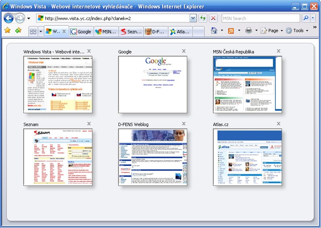The height and width of the screenshot is (228, 321).
Task: Open a new blank tab
Action: coord(198,32)
